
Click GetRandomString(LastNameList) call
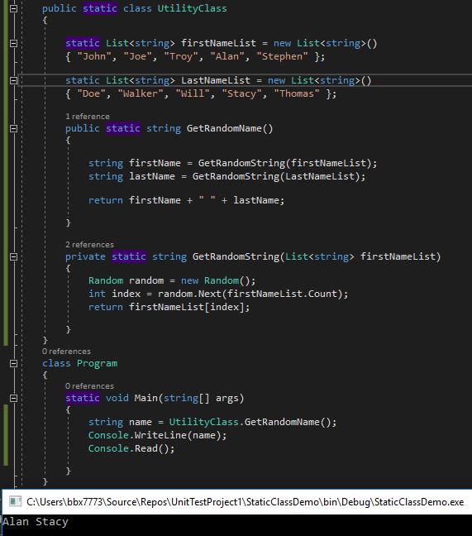pos(276,177)
